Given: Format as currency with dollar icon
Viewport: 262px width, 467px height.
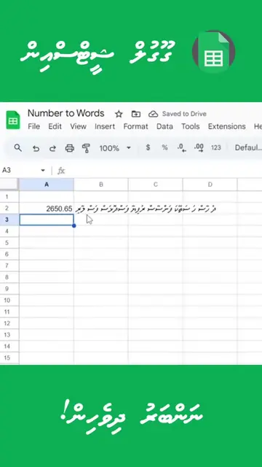Looking at the screenshot, I should pos(148,147).
